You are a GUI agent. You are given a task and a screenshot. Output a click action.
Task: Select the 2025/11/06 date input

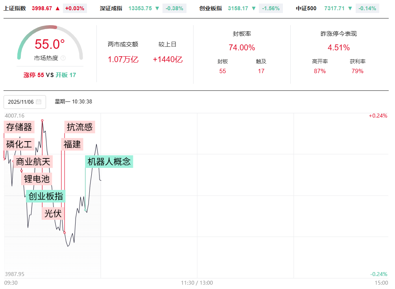(x=21, y=102)
